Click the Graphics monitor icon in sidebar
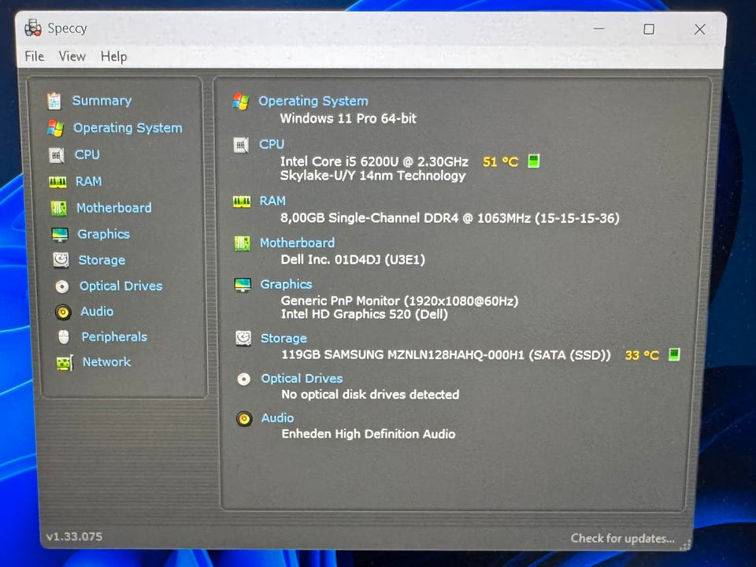The height and width of the screenshot is (567, 756). [60, 235]
